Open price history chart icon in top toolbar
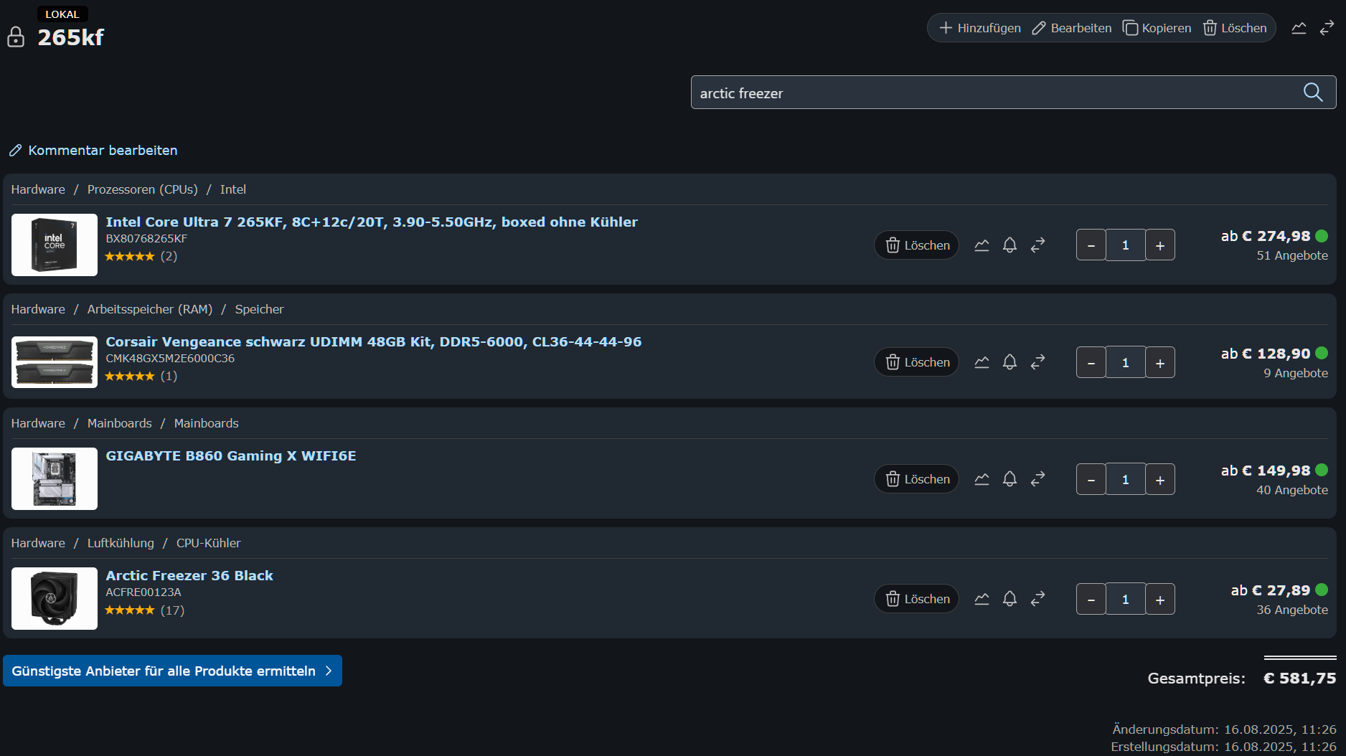This screenshot has height=756, width=1346. (x=1299, y=28)
